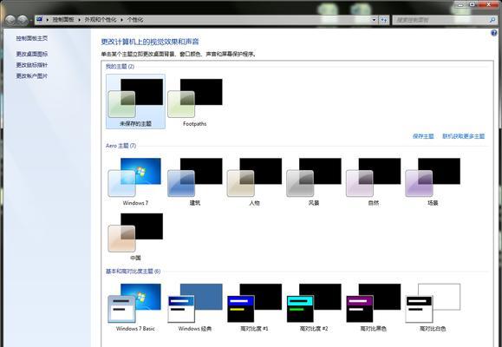Apply the 中国 Aero theme
Screen dimensions: 502x347
135,237
